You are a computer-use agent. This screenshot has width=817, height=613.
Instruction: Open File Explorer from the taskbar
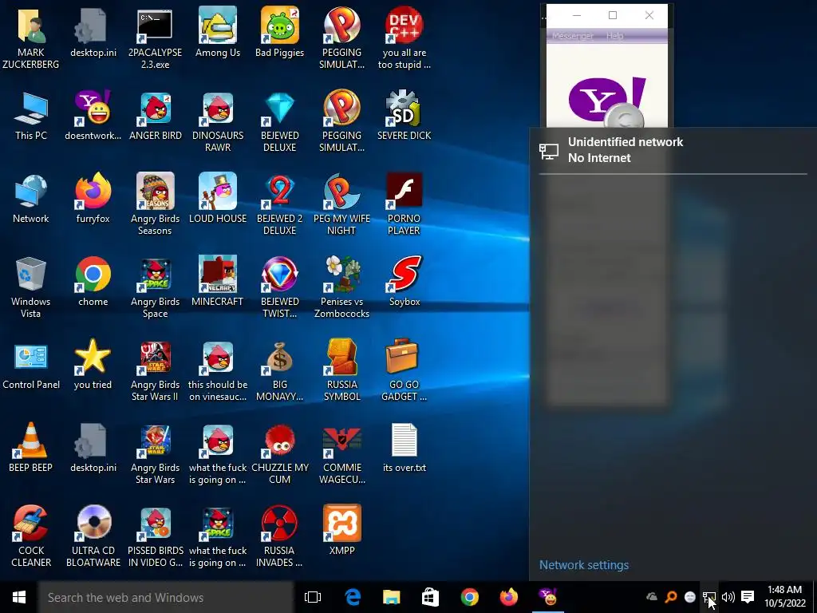coord(391,597)
